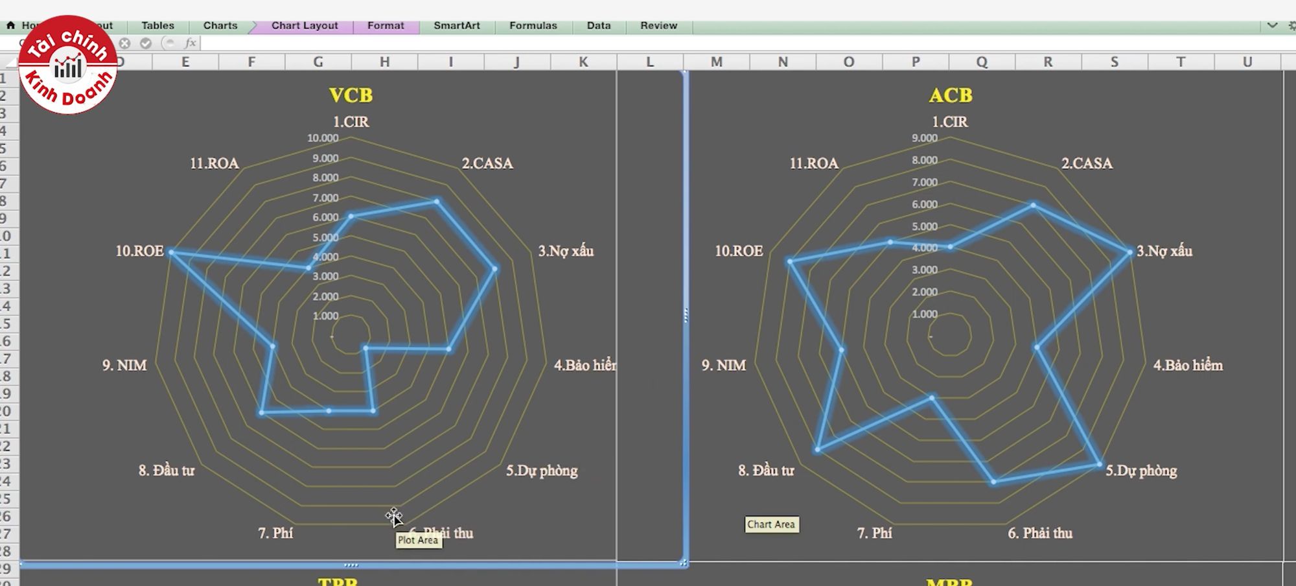The image size is (1296, 586).
Task: Click the 3.Nợ xấu label on ACB chart
Action: point(1164,251)
